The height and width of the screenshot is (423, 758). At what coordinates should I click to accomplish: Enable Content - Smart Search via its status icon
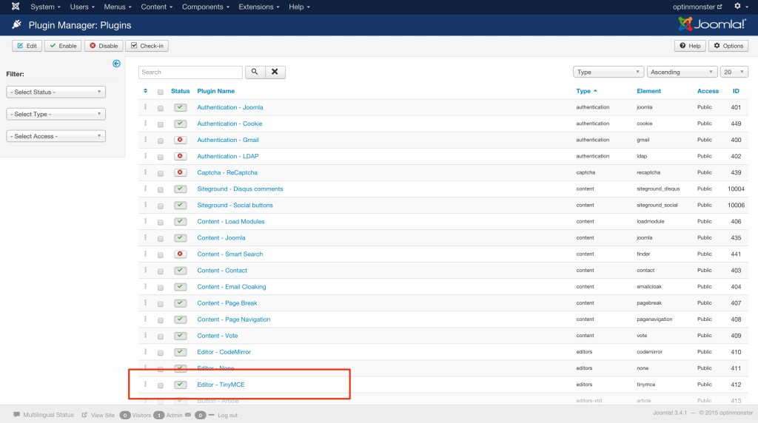coord(181,254)
